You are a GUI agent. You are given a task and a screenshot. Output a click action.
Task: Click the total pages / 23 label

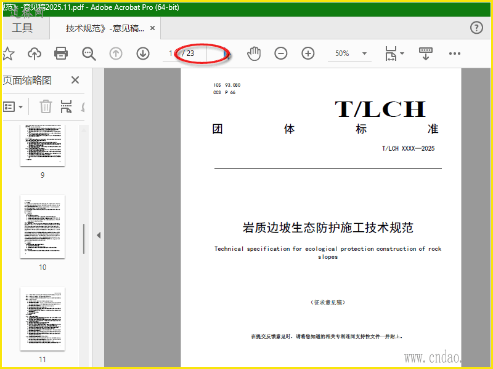click(188, 54)
